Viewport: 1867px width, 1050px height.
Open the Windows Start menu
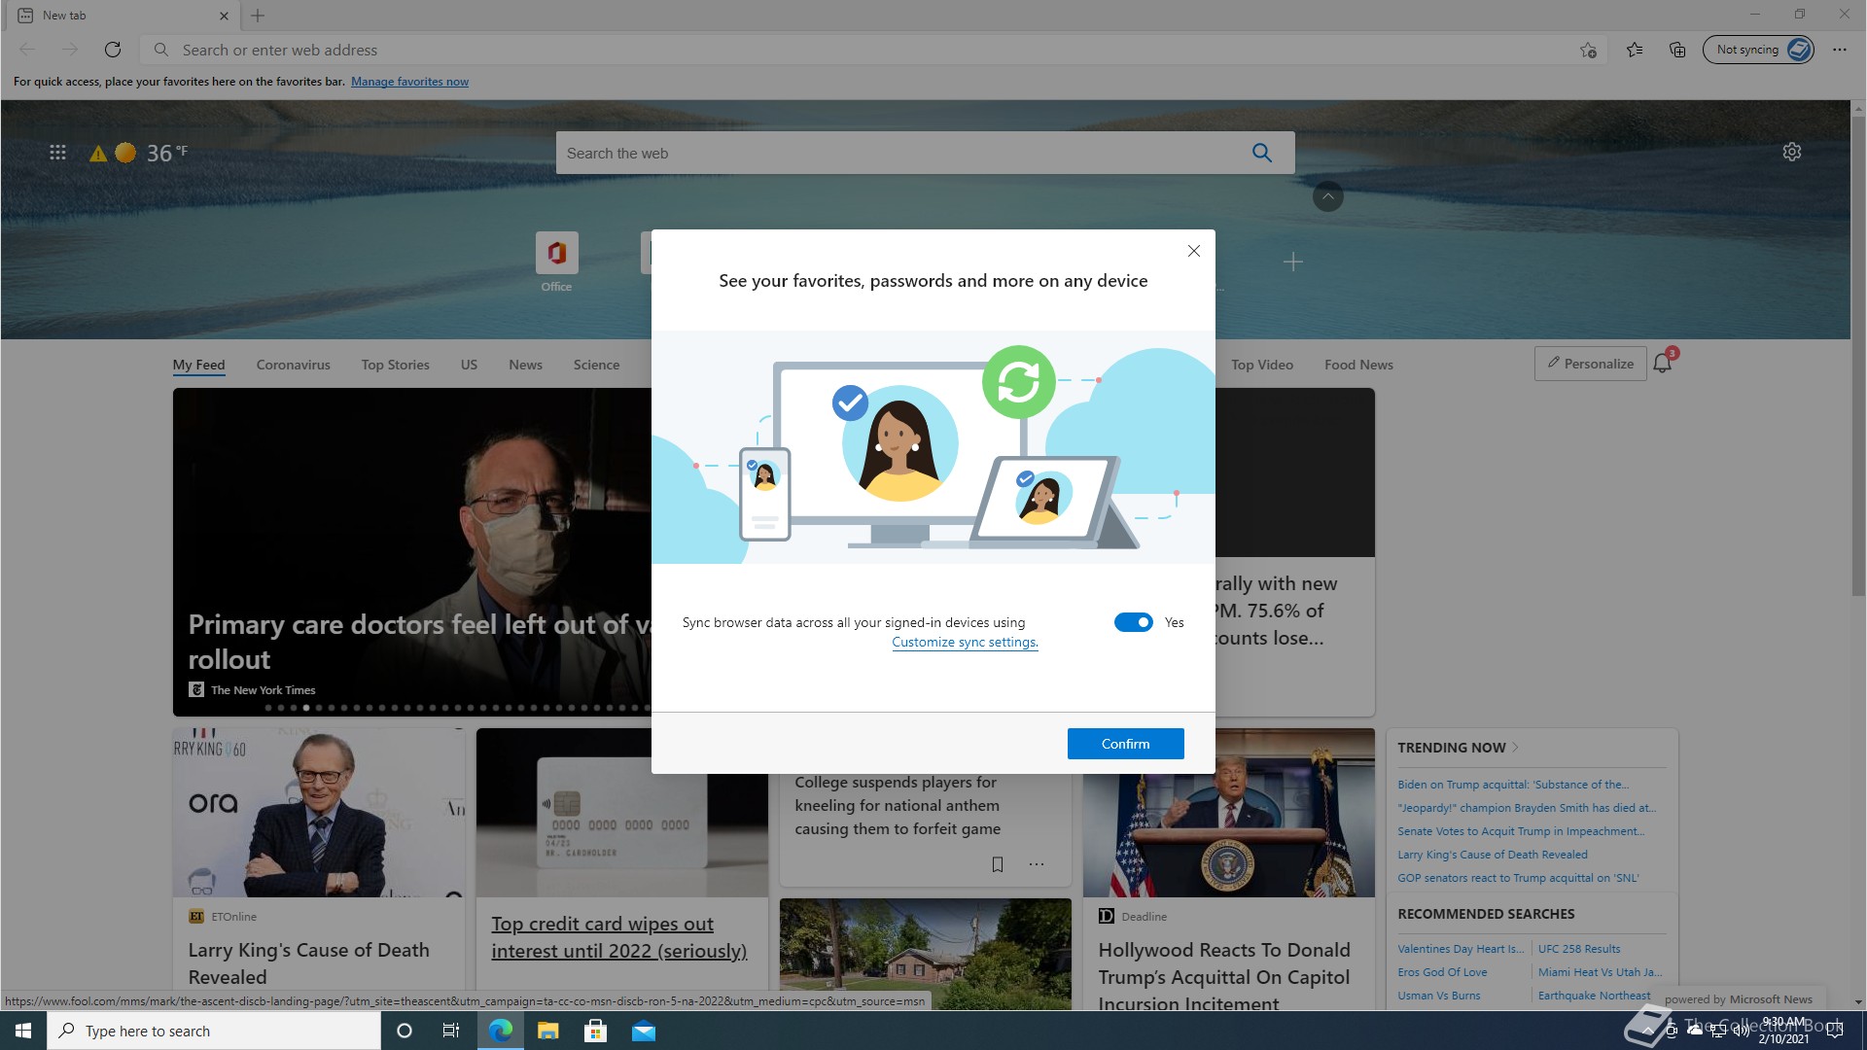pos(23,1031)
